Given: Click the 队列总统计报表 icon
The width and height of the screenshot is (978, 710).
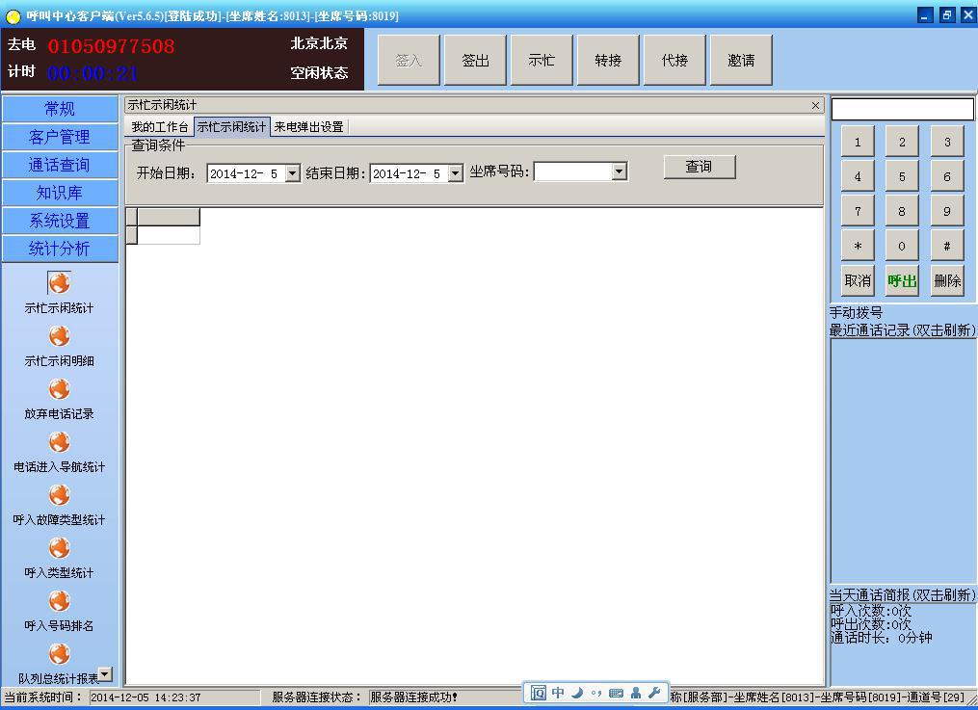Looking at the screenshot, I should (60, 655).
